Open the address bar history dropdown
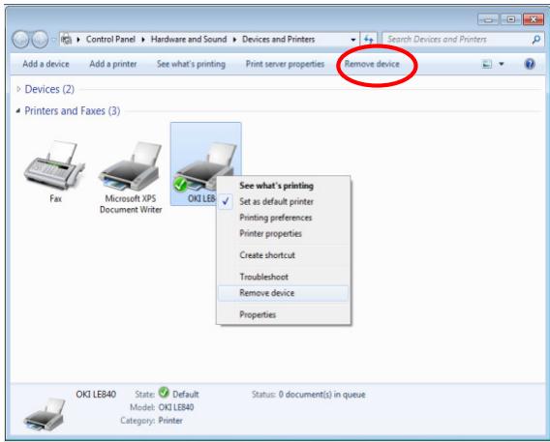Image resolution: width=550 pixels, height=442 pixels. pos(353,40)
